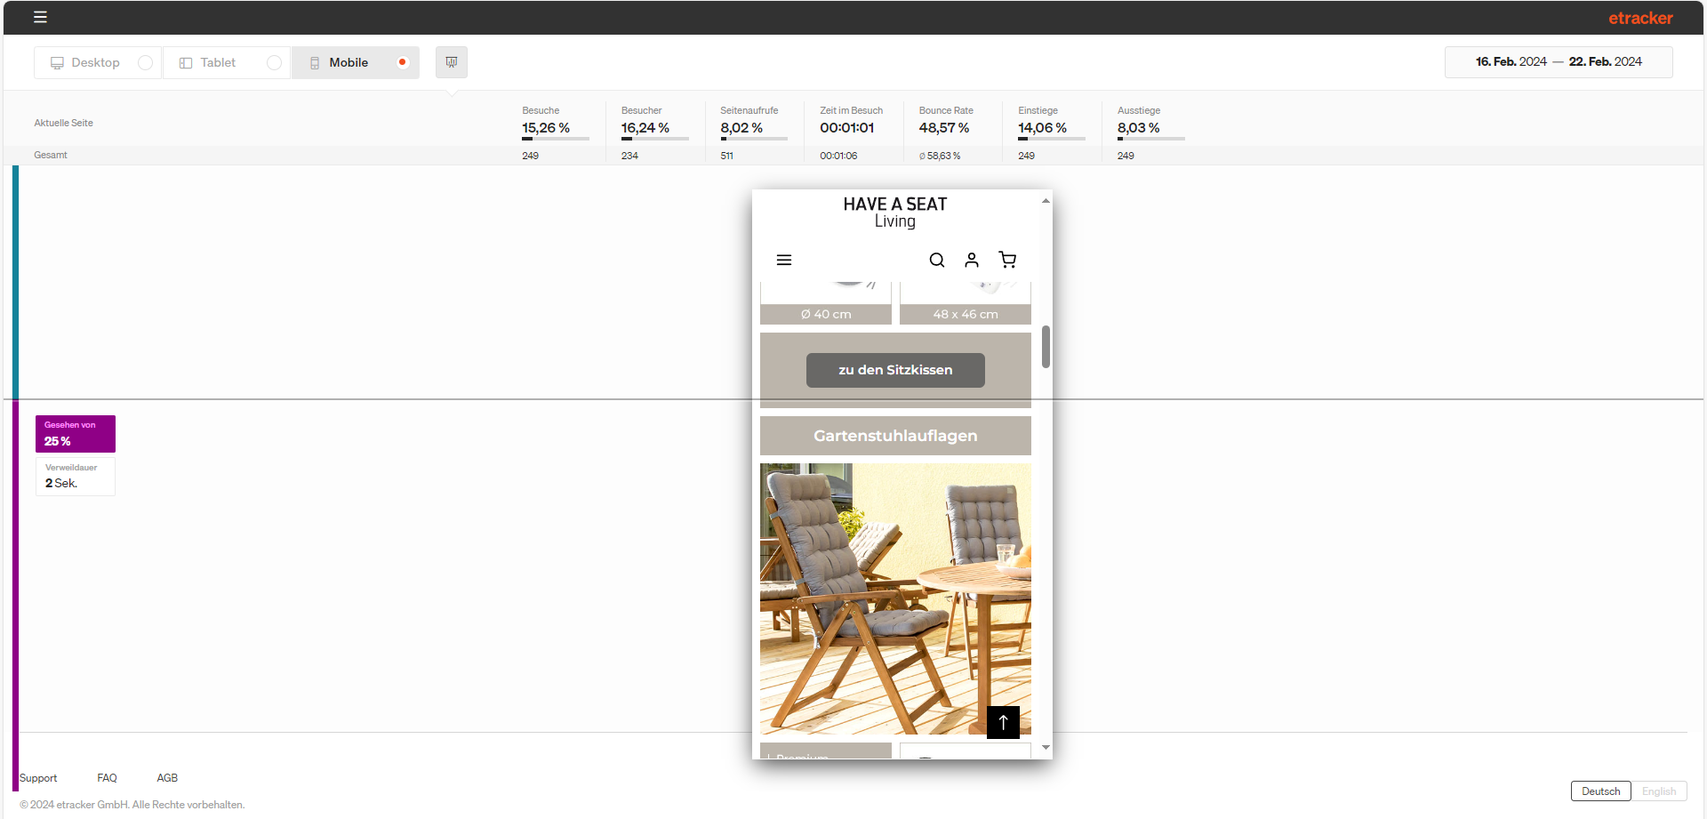Screen dimensions: 1707x819
Task: Click the 'Aktuelle Seite' row label
Action: point(64,123)
